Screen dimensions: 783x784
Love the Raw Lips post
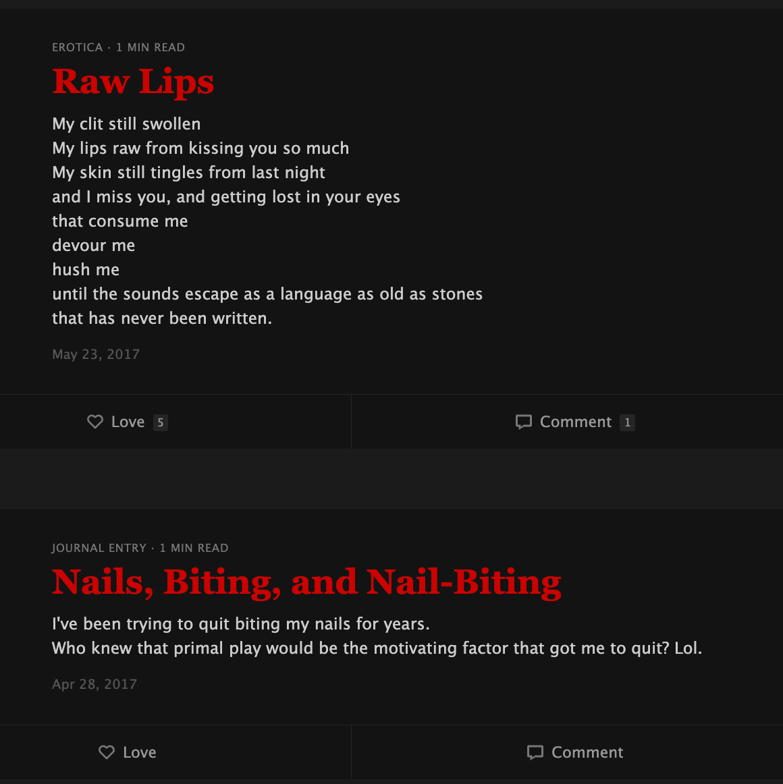point(175,422)
